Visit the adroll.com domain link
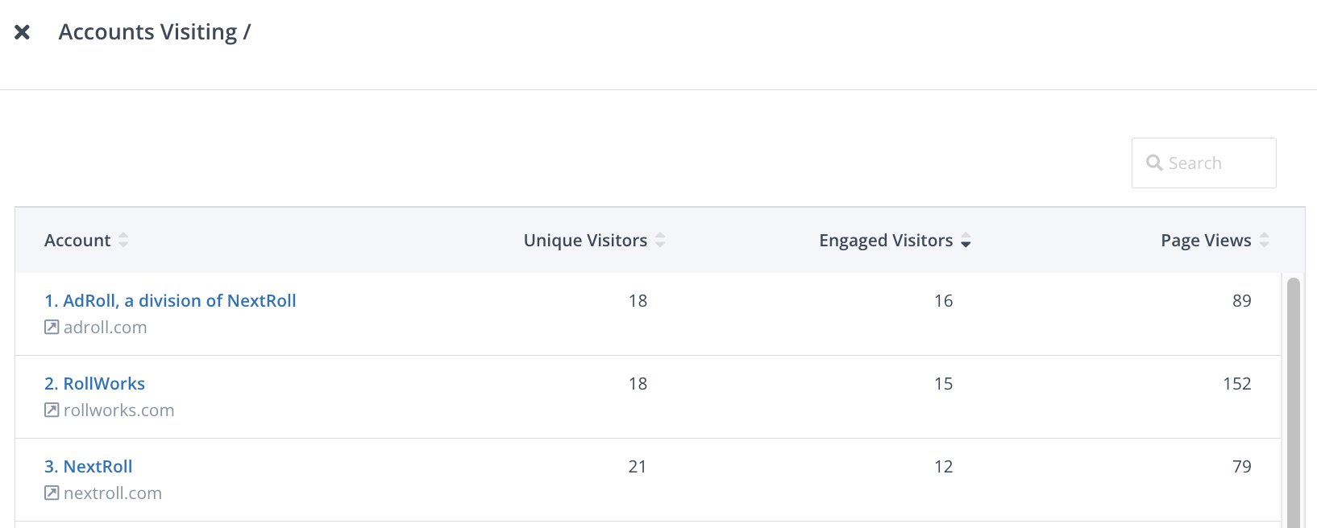1317x528 pixels. tap(106, 328)
